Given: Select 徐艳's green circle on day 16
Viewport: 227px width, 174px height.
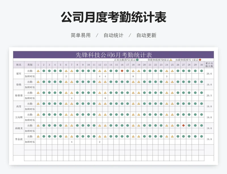Looking at the screenshot, I should tap(122, 82).
